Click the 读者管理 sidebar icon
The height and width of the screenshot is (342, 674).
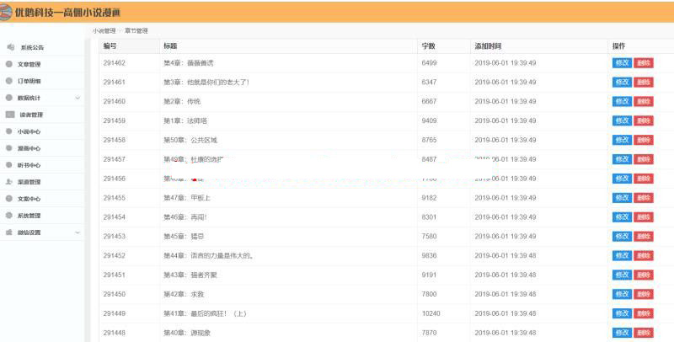tap(10, 115)
